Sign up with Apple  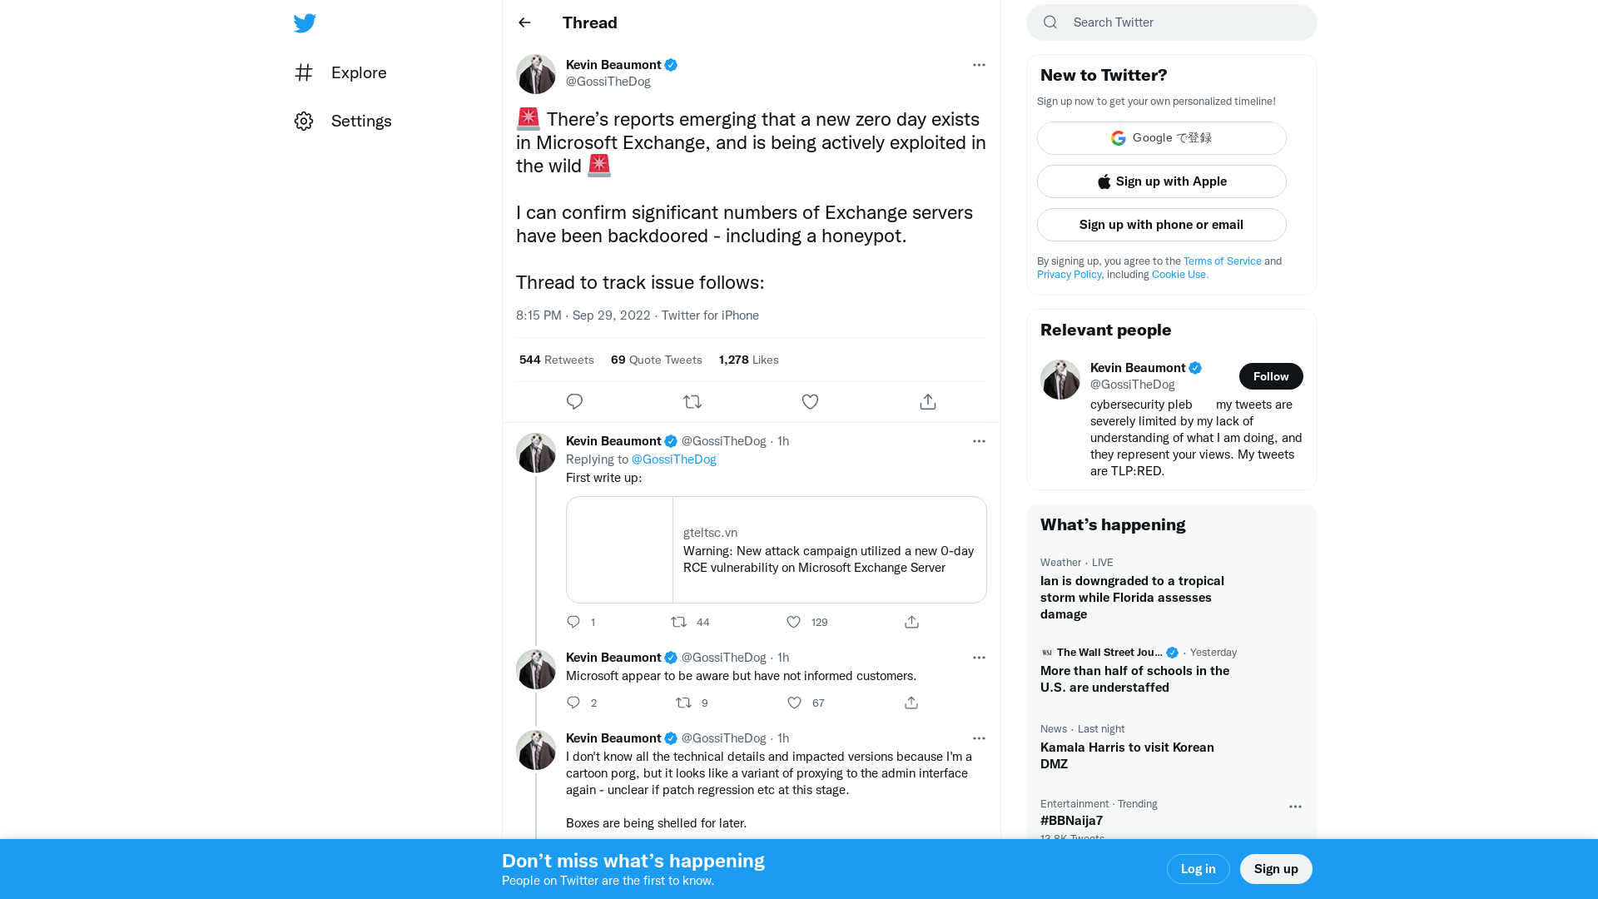[x=1161, y=181]
